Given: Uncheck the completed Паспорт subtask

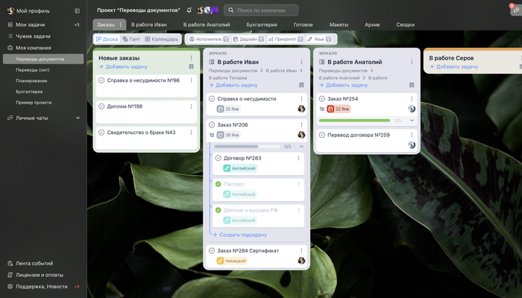Looking at the screenshot, I should coord(218,184).
